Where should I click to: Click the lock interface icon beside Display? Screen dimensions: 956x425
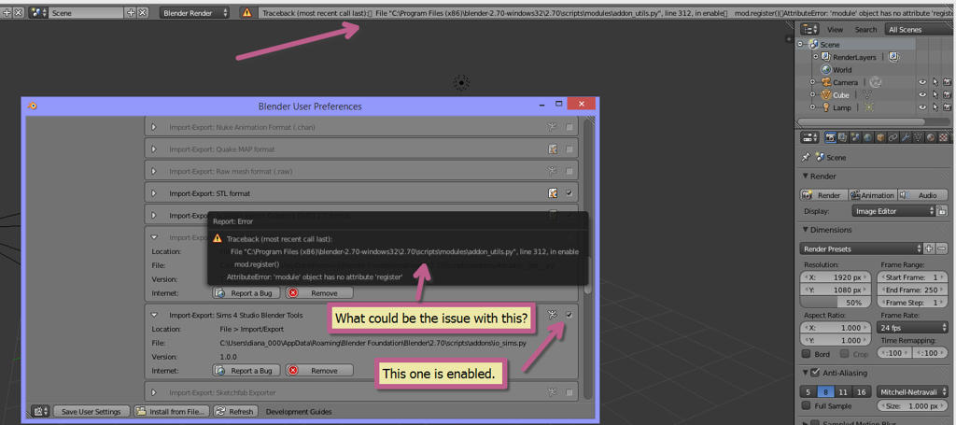tap(942, 211)
